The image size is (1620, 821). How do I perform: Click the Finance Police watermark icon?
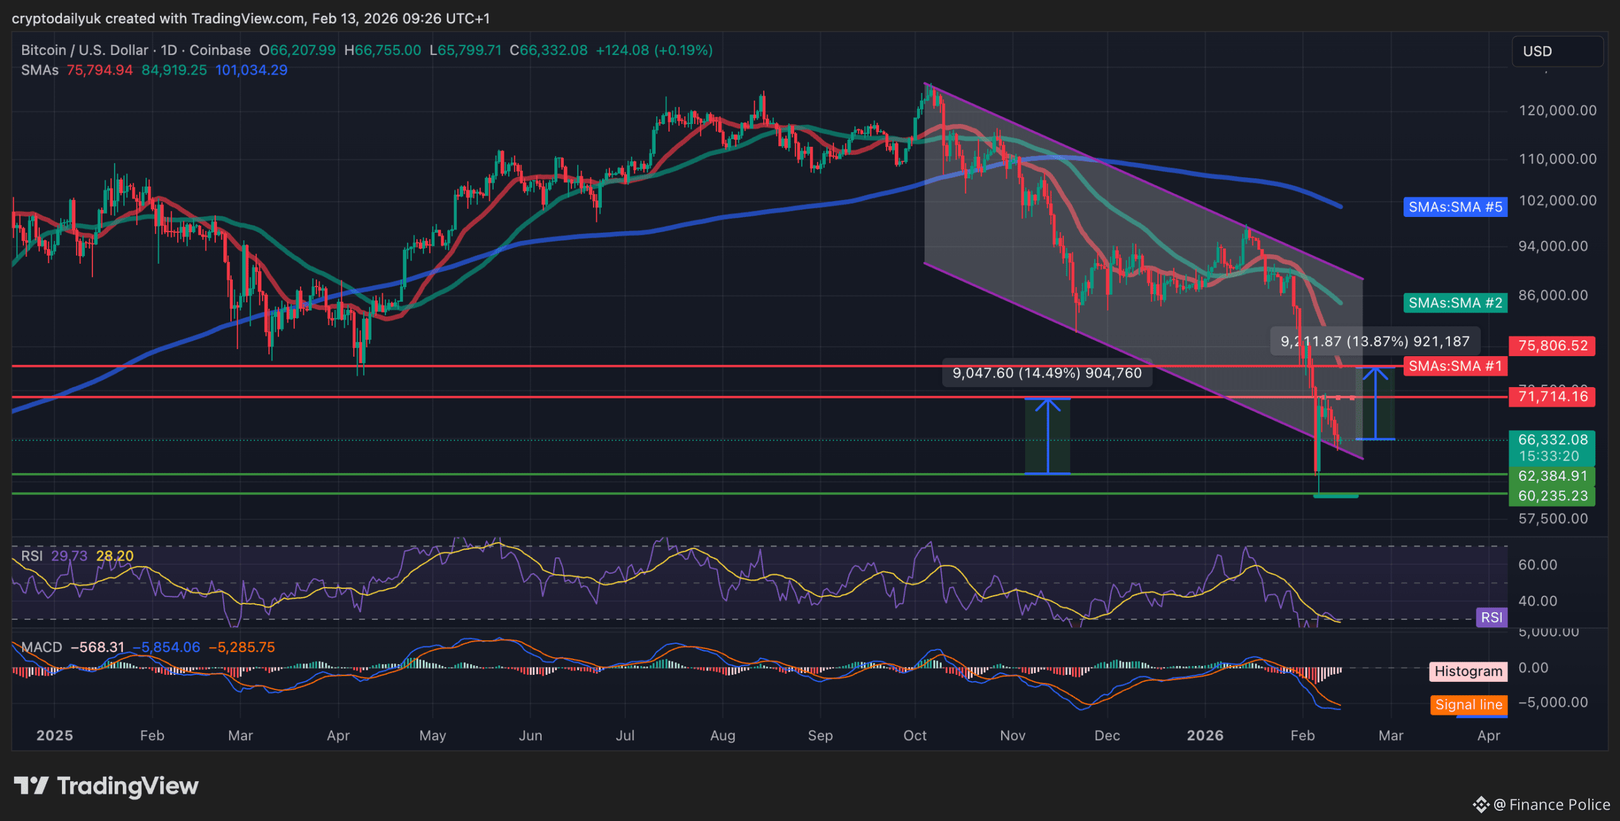1481,805
